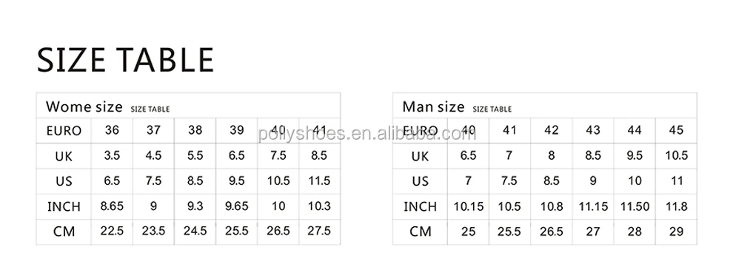733x267 pixels.
Task: Click women's CM value 22.5
Action: tap(113, 231)
